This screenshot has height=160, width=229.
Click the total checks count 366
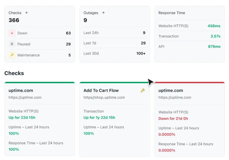[14, 20]
